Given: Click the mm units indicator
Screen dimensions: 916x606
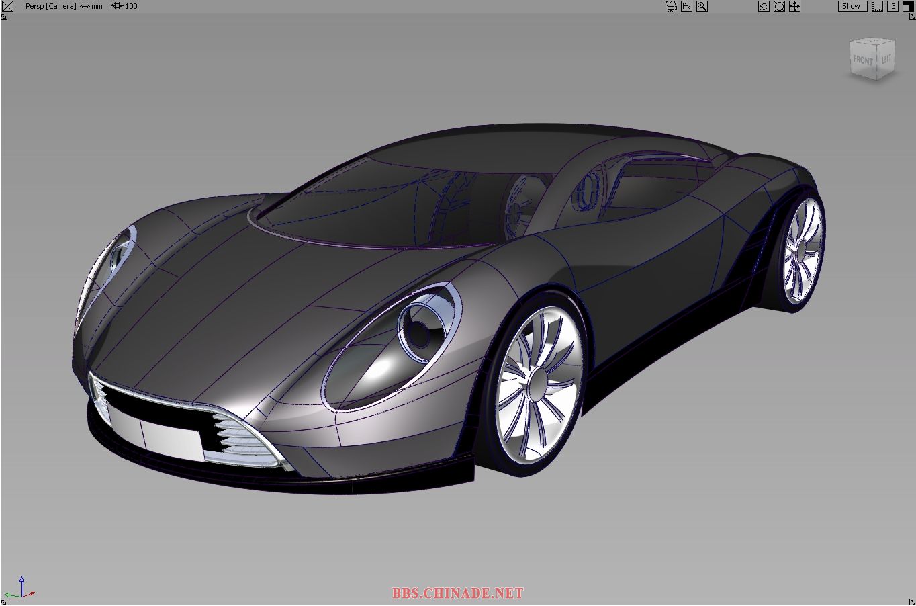Looking at the screenshot, I should coord(91,6).
